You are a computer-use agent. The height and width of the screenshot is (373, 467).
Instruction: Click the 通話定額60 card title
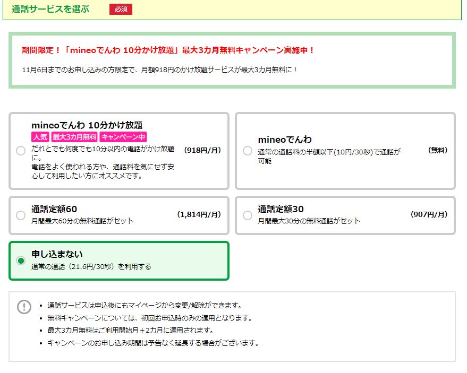pyautogui.click(x=54, y=209)
